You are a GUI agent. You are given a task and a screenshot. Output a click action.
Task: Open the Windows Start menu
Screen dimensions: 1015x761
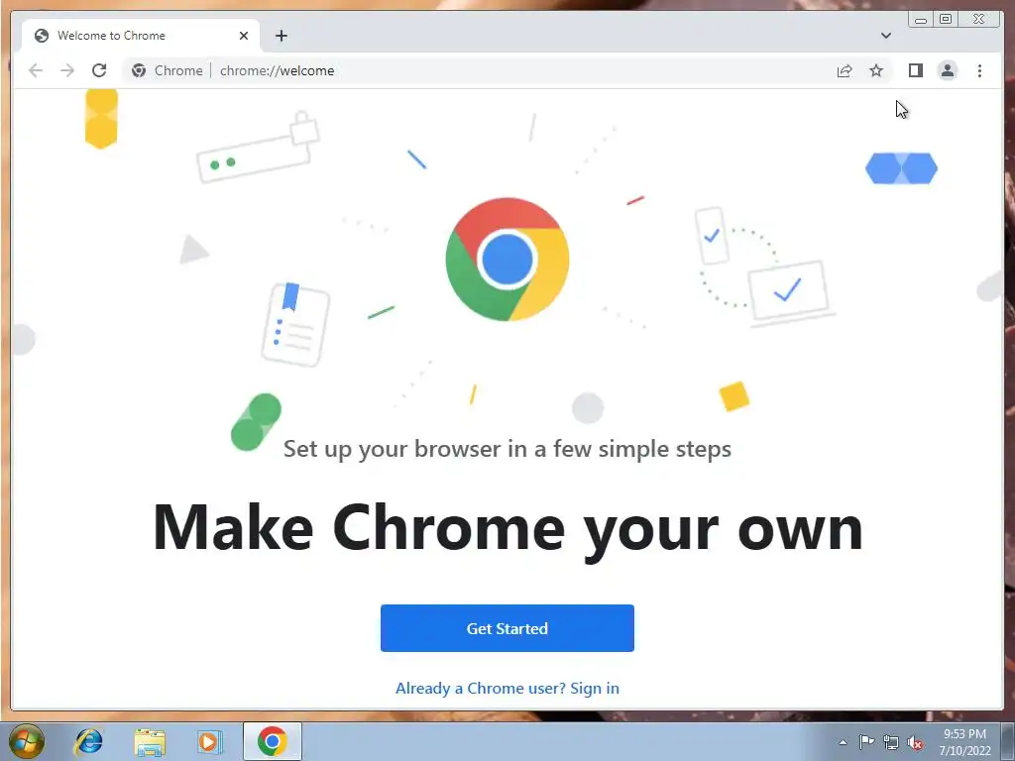26,741
